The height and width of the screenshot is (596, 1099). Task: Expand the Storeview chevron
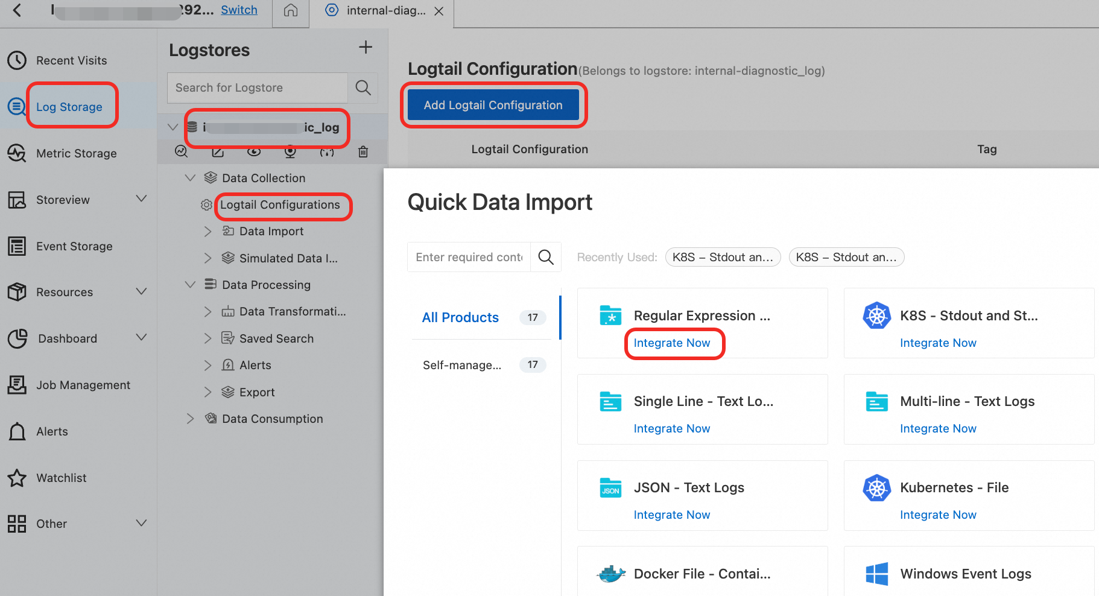pyautogui.click(x=141, y=198)
